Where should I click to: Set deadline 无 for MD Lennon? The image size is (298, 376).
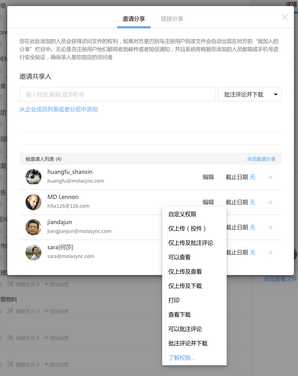[253, 202]
